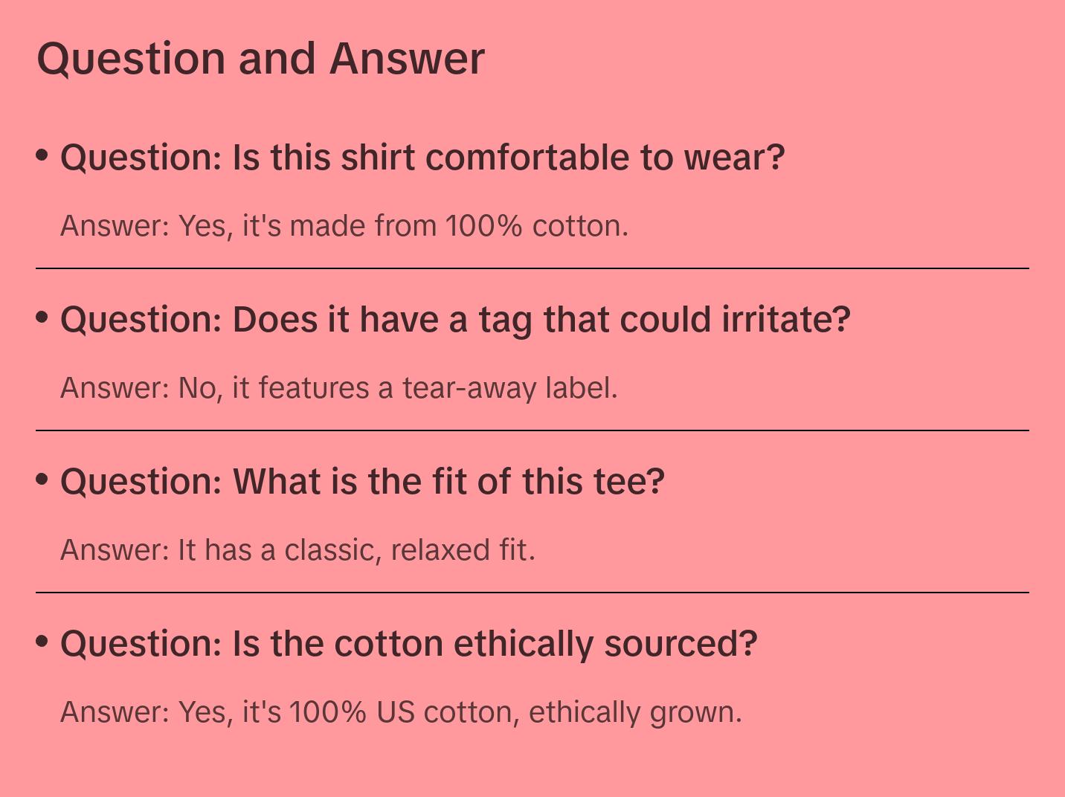Click the answer describing classic, relaxed fit
This screenshot has width=1065, height=797.
coord(297,550)
